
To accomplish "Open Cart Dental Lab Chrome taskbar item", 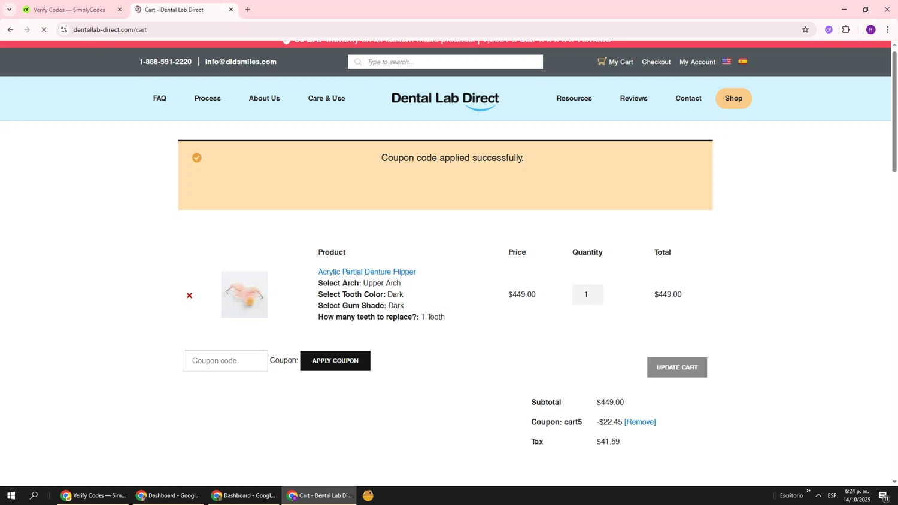I will tap(320, 495).
